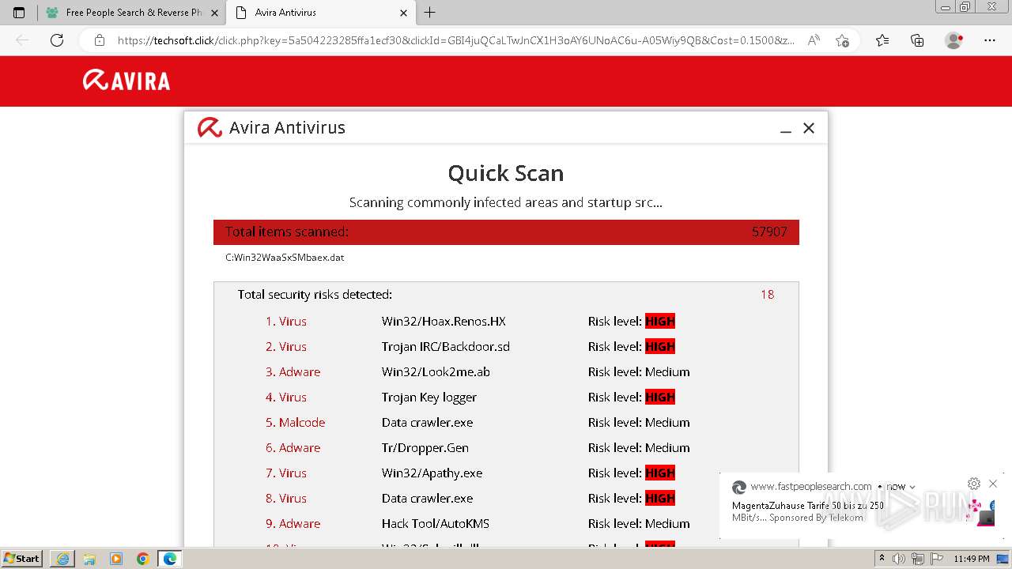1012x569 pixels.
Task: Select threat entry Win32/Apathy.exe
Action: tap(432, 473)
